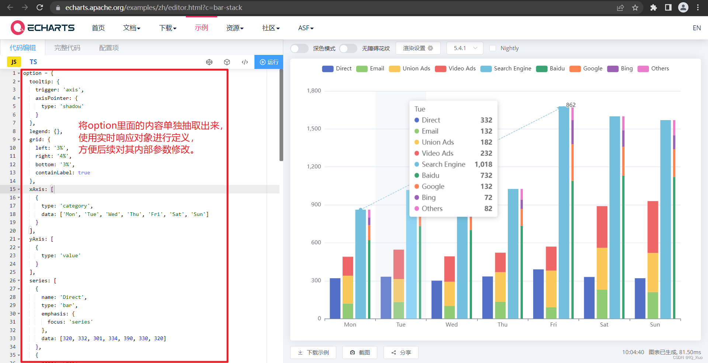Collapse code fold arrow at line 9
Screen dimensions: 708x363
[x=19, y=140]
